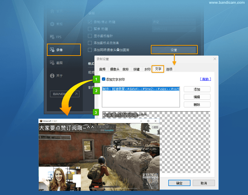Maximize the Minecraft 1.12.1 window
The height and width of the screenshot is (195, 248).
pos(148,121)
